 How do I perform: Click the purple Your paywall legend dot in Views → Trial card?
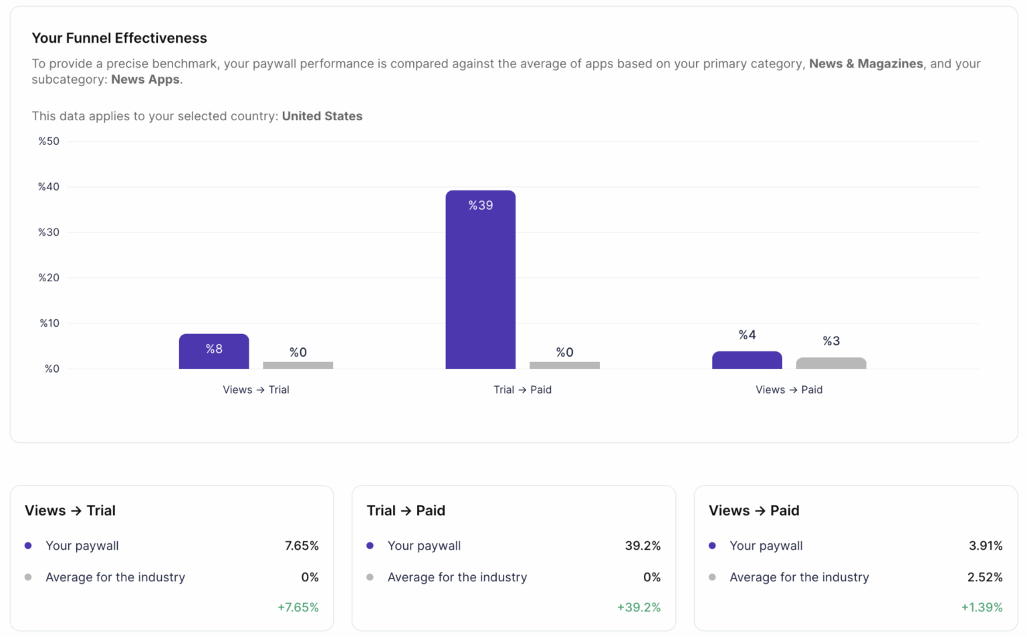27,546
